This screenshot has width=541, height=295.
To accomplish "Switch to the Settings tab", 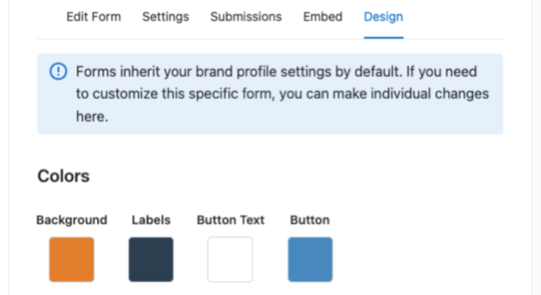I will (x=165, y=17).
